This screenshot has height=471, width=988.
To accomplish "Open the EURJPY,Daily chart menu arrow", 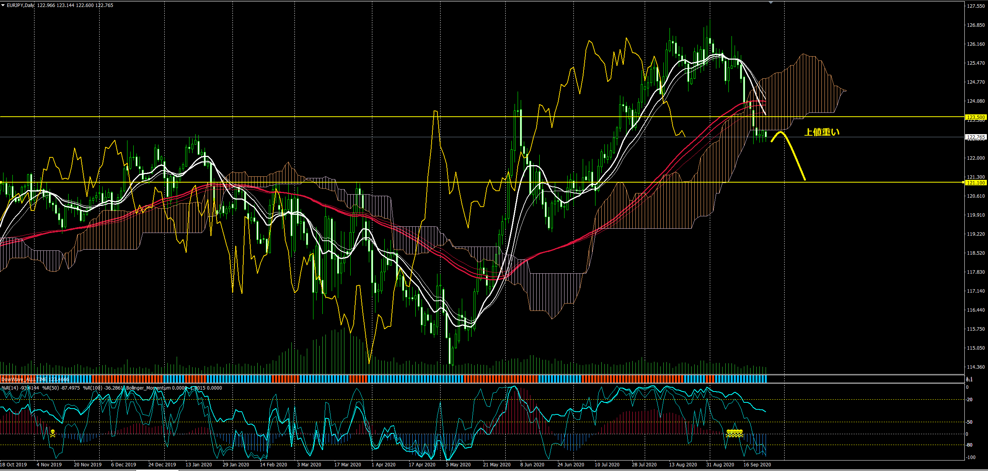I will click(3, 5).
